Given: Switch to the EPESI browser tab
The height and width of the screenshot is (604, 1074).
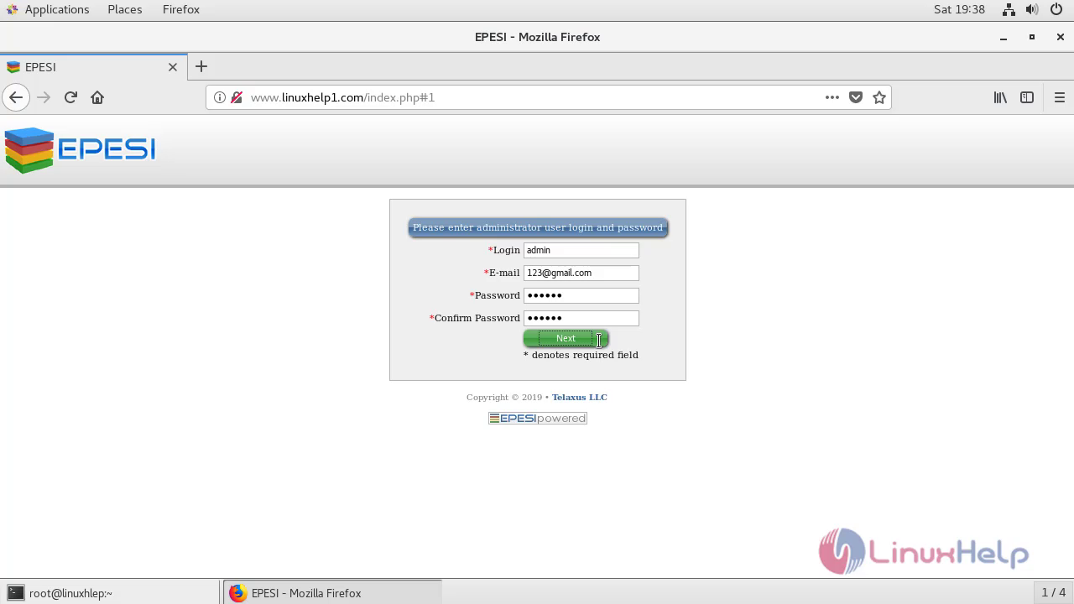Looking at the screenshot, I should pos(92,67).
